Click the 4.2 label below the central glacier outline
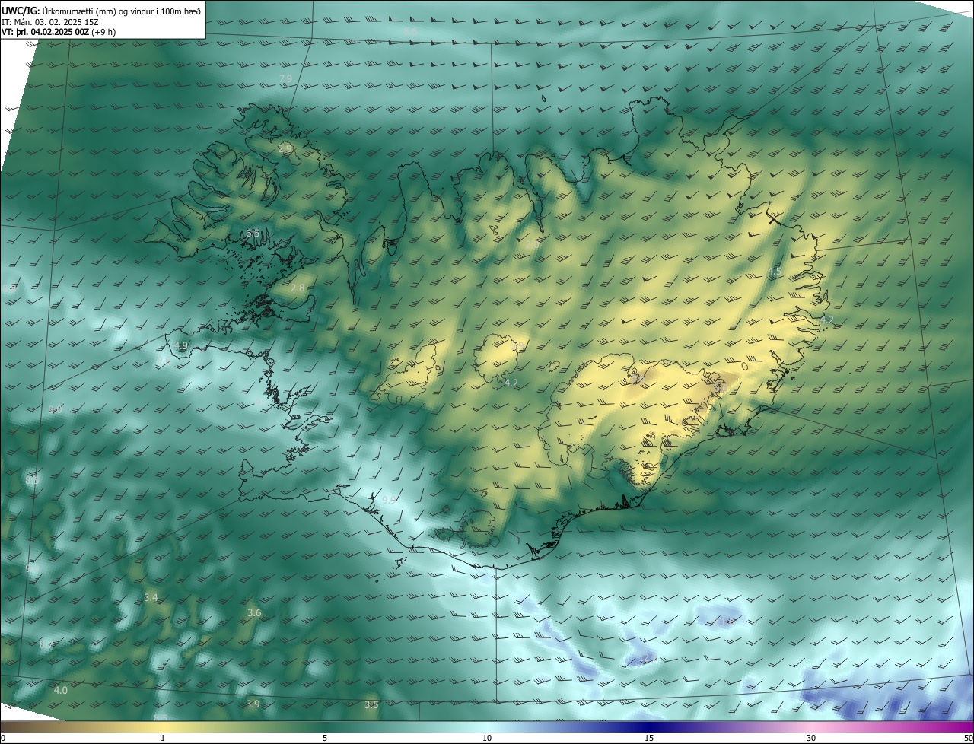The width and height of the screenshot is (974, 744). (511, 383)
